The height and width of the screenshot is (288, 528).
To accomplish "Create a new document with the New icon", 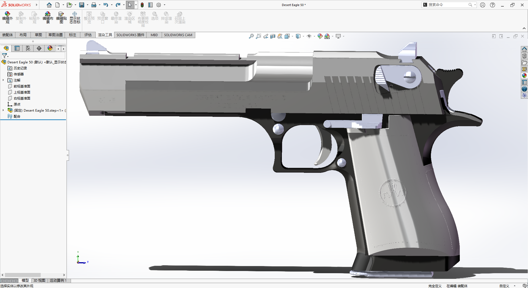I will pyautogui.click(x=57, y=5).
